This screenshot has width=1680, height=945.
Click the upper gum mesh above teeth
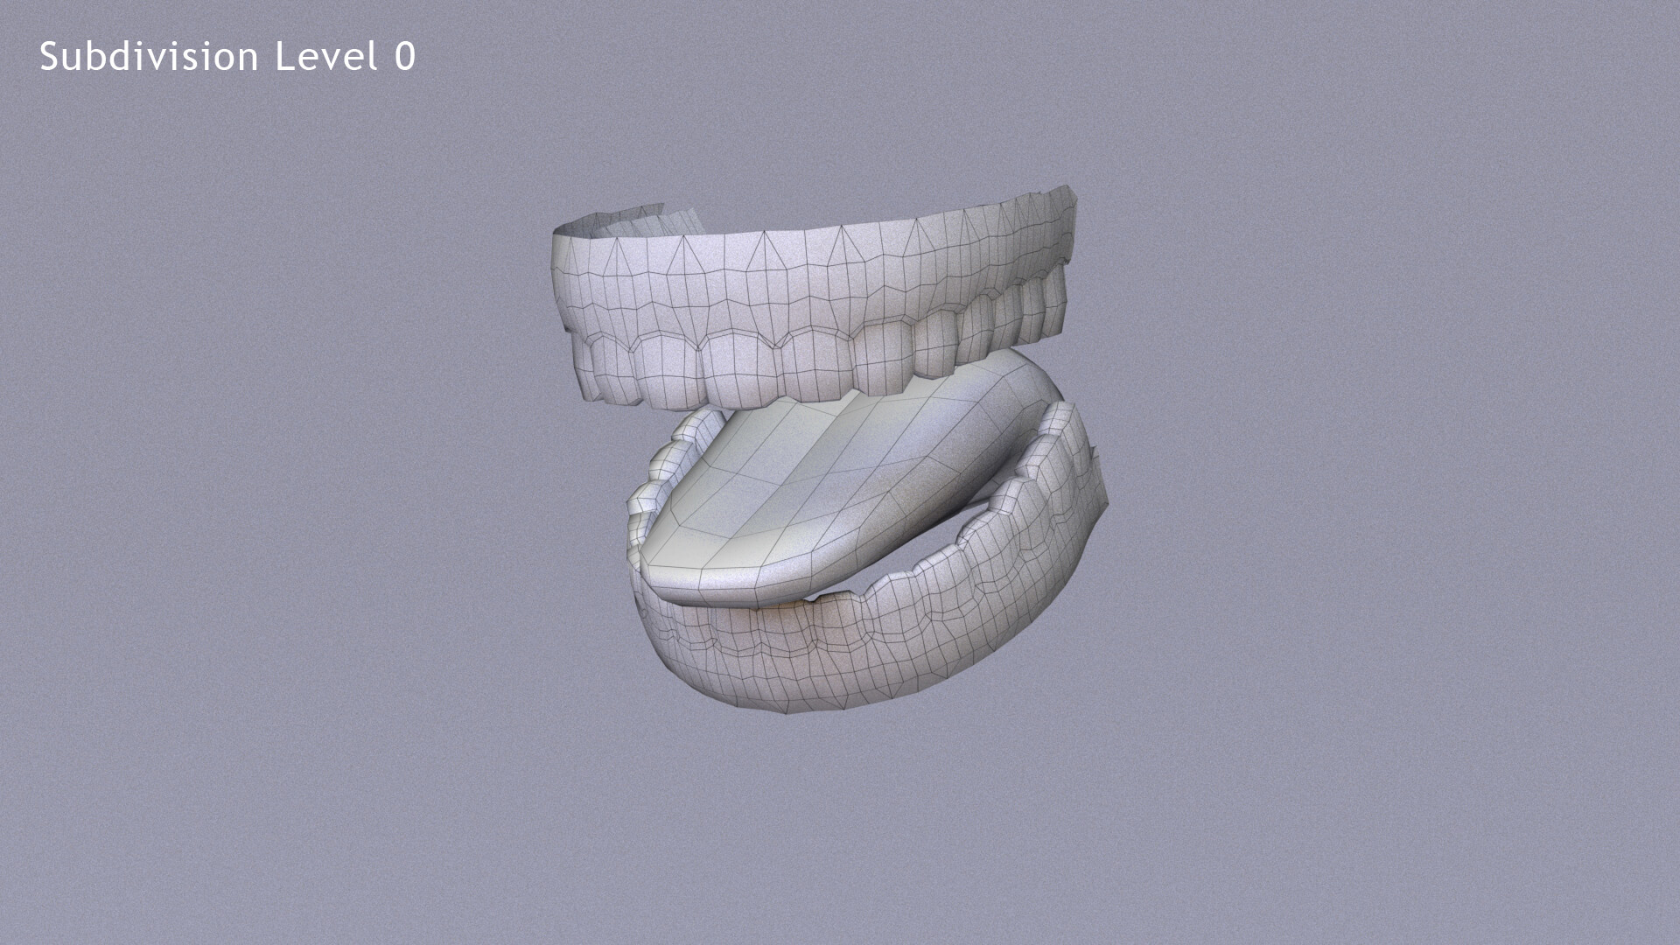[787, 280]
